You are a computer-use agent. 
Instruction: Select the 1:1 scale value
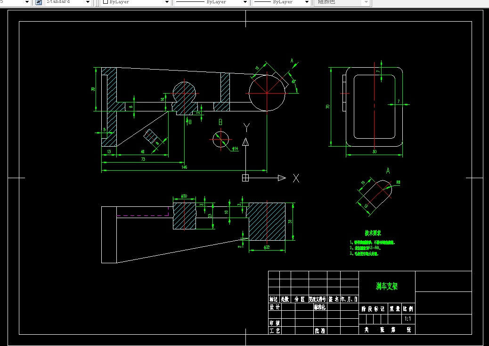408,319
